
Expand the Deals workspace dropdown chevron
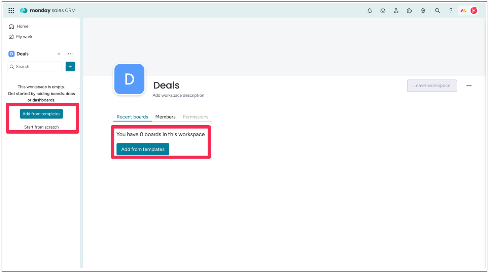point(59,54)
